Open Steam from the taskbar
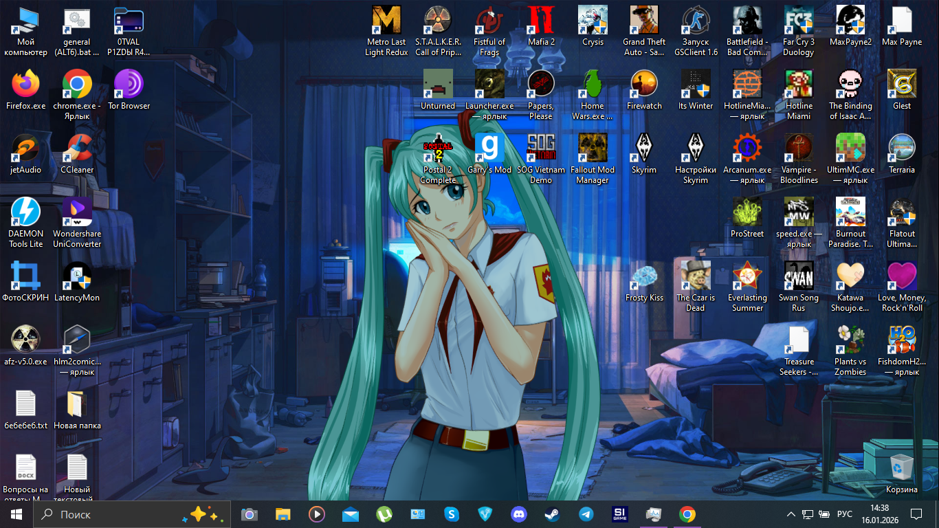 click(x=553, y=514)
